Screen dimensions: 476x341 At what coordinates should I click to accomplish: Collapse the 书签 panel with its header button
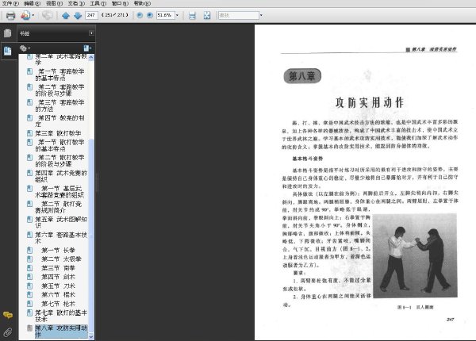(x=91, y=33)
